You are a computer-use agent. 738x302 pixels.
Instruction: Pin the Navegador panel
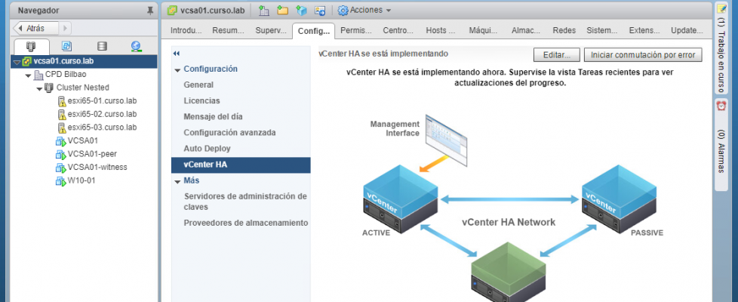[149, 11]
